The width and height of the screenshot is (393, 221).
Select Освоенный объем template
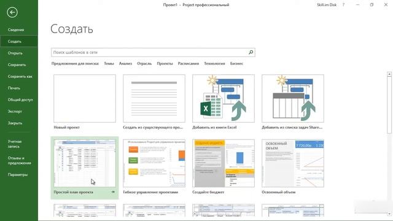pos(293,163)
